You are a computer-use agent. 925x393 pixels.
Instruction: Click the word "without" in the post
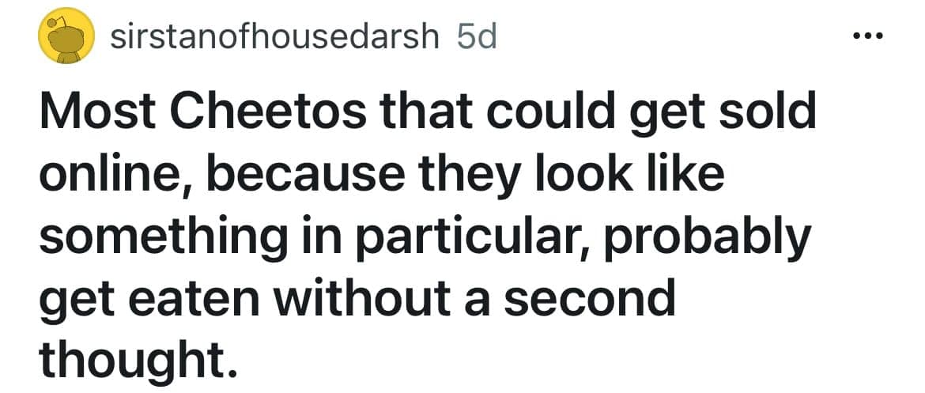[383, 300]
